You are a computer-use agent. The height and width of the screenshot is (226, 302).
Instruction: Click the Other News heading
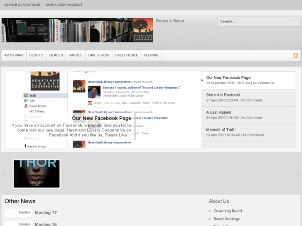[x=20, y=201]
